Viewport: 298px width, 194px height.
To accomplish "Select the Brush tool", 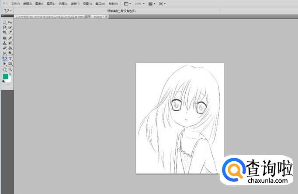I will click(x=10, y=38).
